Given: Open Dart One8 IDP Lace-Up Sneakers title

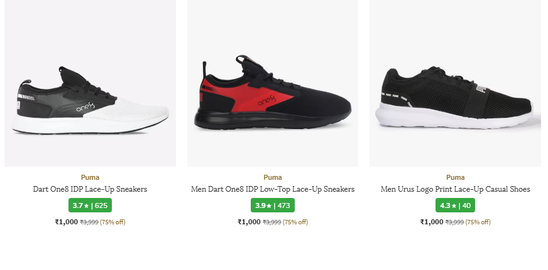Looking at the screenshot, I should (x=90, y=189).
